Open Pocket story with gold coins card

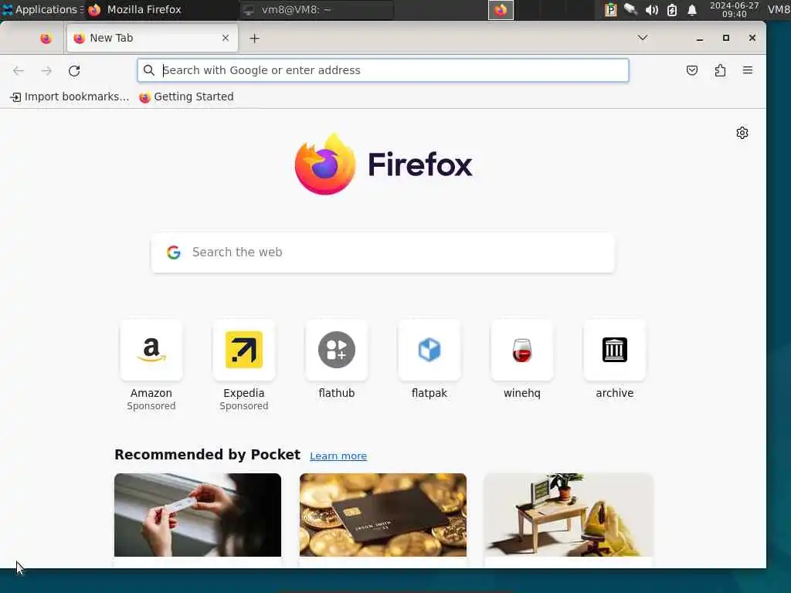tap(383, 515)
